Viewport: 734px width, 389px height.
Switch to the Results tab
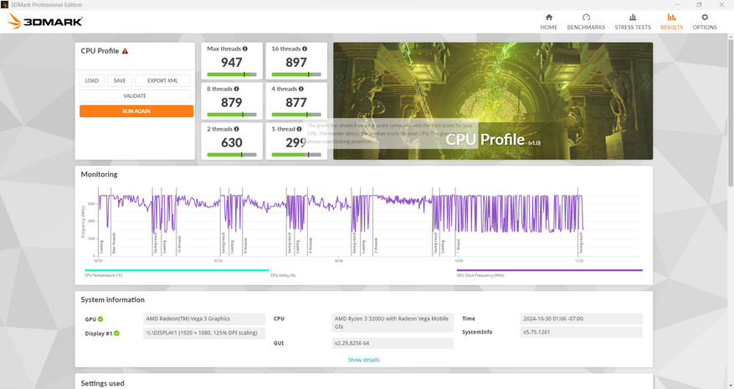pyautogui.click(x=671, y=22)
